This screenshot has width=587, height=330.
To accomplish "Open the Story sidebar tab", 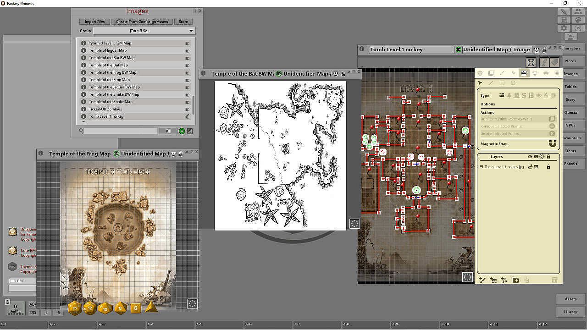I will click(570, 99).
